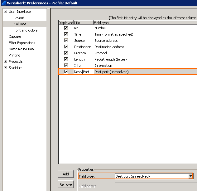Screen dimensions: 197x191
Task: Open the Field type dropdown arrow
Action: (x=190, y=176)
